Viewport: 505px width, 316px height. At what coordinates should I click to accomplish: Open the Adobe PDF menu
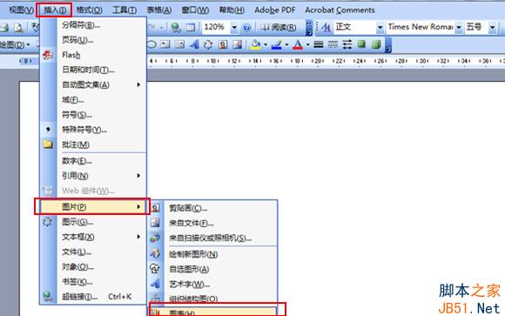coord(275,10)
